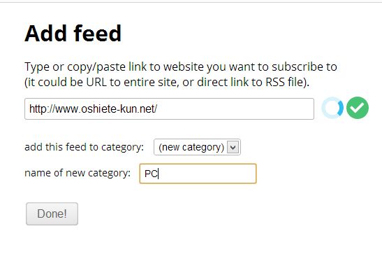Select the "(new category)" text in the combo box
The image size is (382, 280).
coord(191,147)
